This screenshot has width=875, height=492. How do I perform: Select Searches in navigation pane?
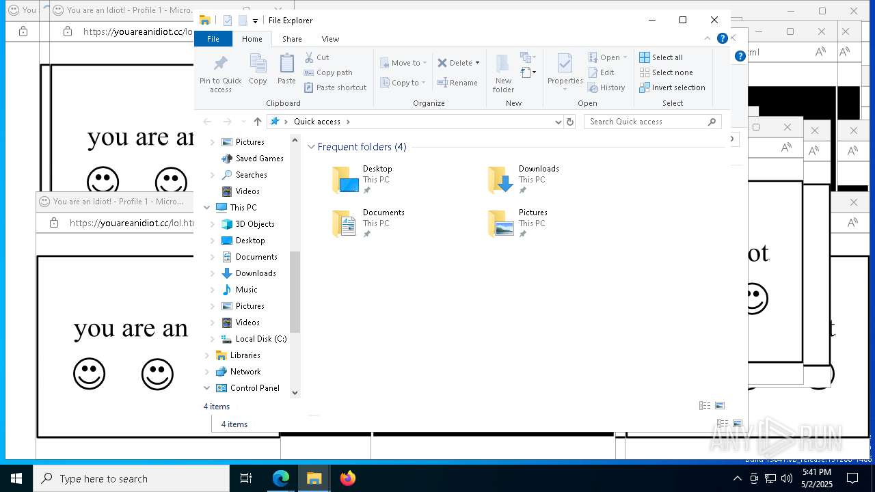(245, 175)
